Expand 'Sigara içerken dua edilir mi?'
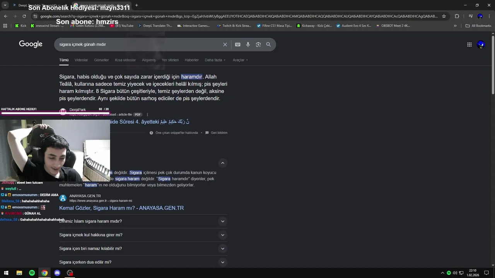 143,262
